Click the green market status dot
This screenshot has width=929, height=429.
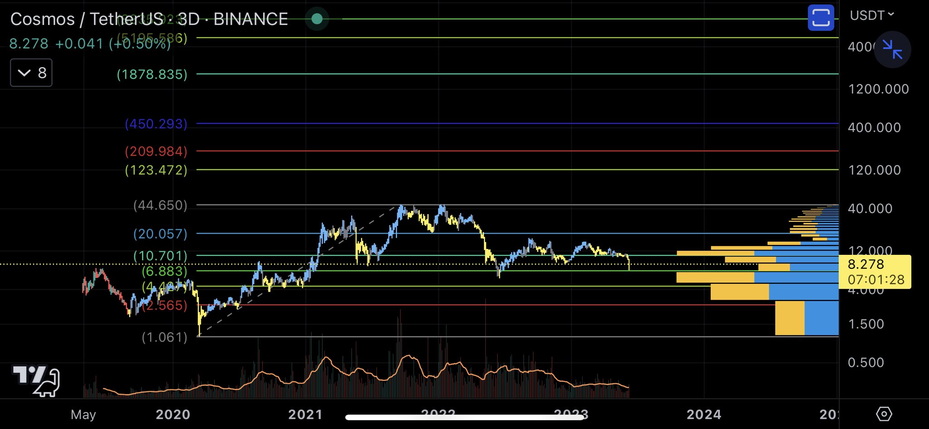(317, 19)
